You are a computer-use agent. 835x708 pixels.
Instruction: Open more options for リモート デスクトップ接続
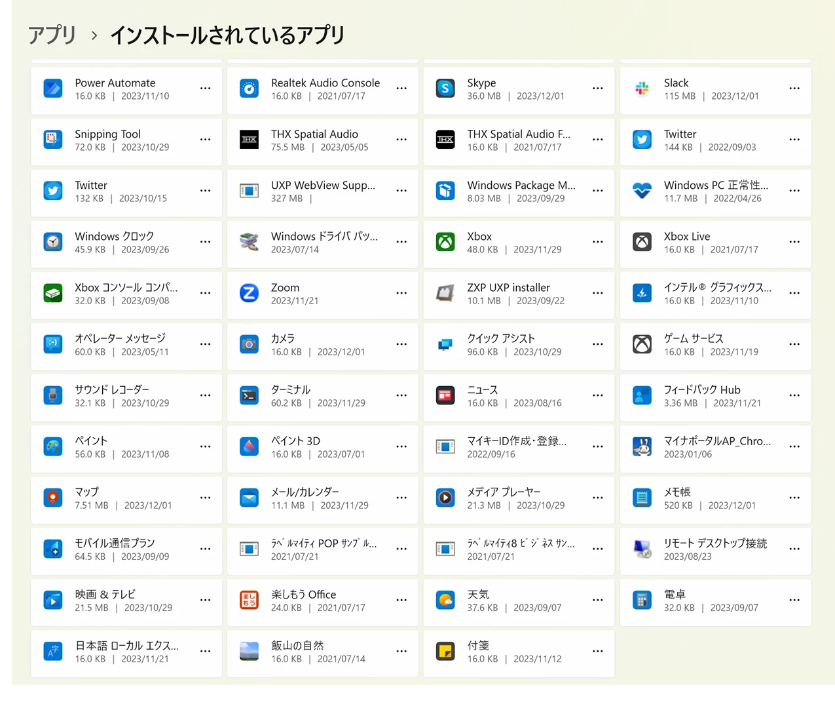coord(794,549)
